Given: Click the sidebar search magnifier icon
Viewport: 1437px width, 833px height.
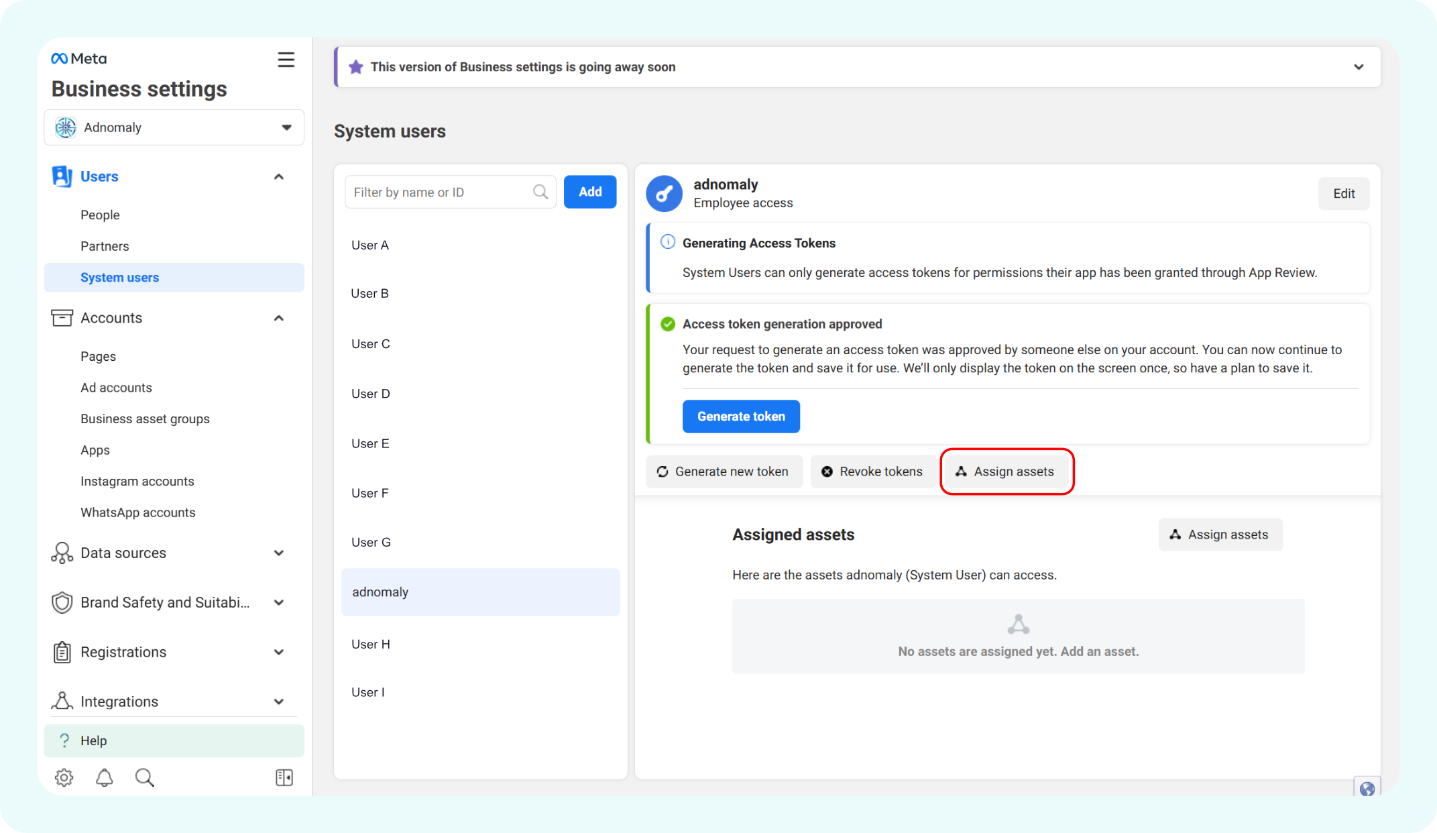Looking at the screenshot, I should click(144, 777).
